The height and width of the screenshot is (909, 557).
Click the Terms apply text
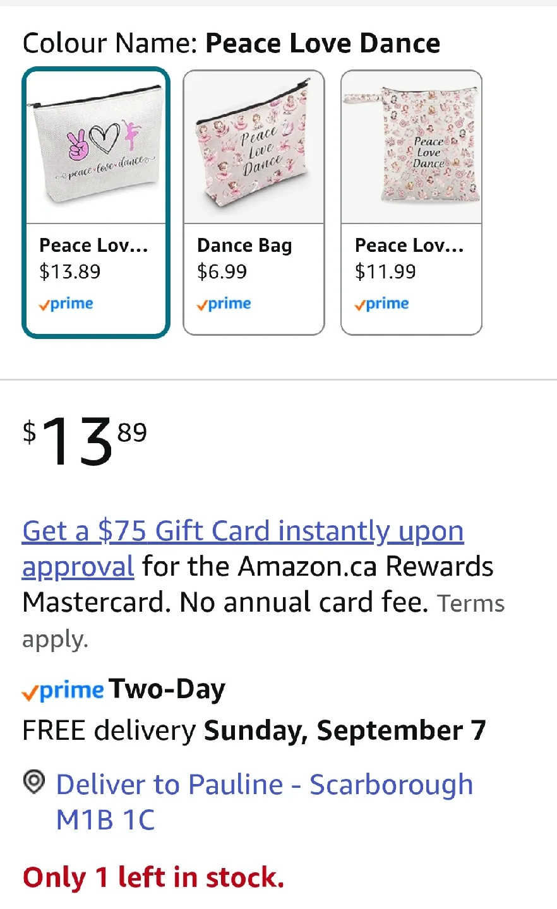(x=470, y=604)
